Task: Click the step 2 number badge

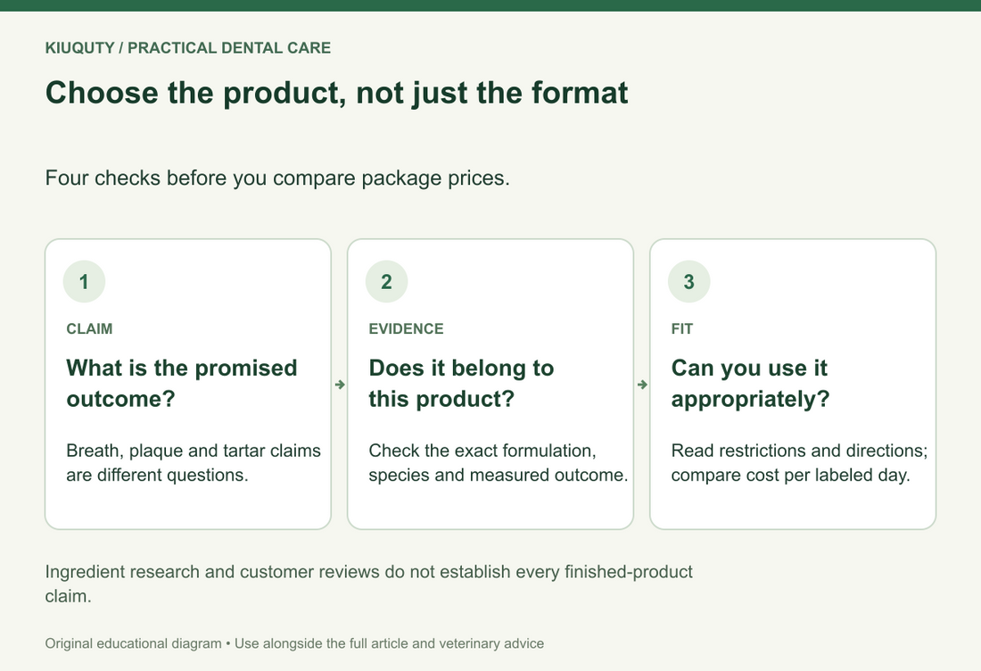Action: (387, 282)
